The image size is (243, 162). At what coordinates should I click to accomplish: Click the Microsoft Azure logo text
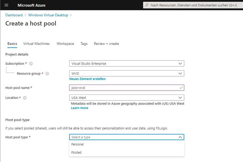click(32, 5)
